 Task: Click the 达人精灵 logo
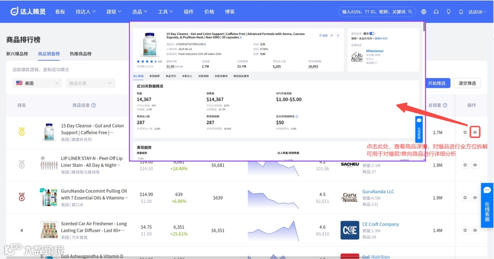tap(28, 11)
